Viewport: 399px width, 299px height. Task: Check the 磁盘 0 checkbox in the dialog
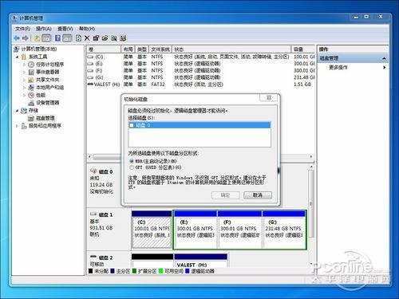(x=132, y=125)
